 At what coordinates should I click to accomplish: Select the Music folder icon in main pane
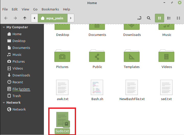click(166, 27)
